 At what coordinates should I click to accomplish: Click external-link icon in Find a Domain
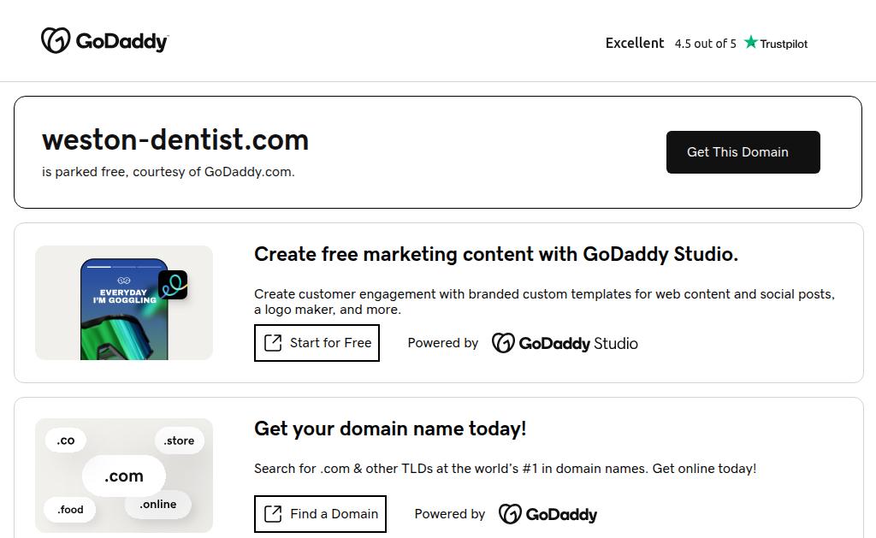click(x=273, y=514)
